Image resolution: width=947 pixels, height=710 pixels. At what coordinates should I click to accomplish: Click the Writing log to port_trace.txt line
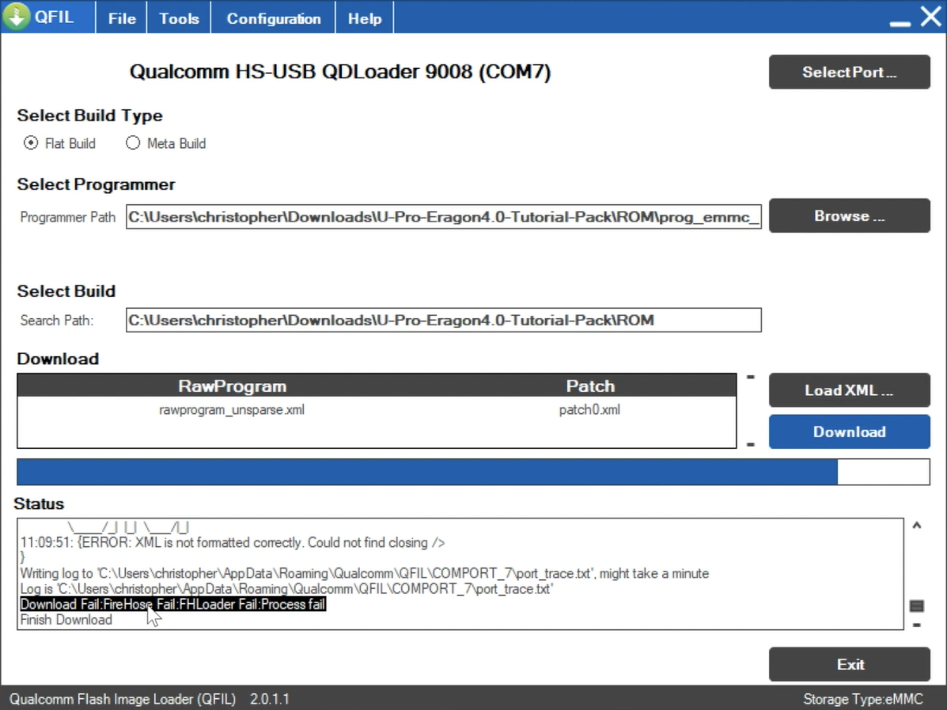coord(364,573)
